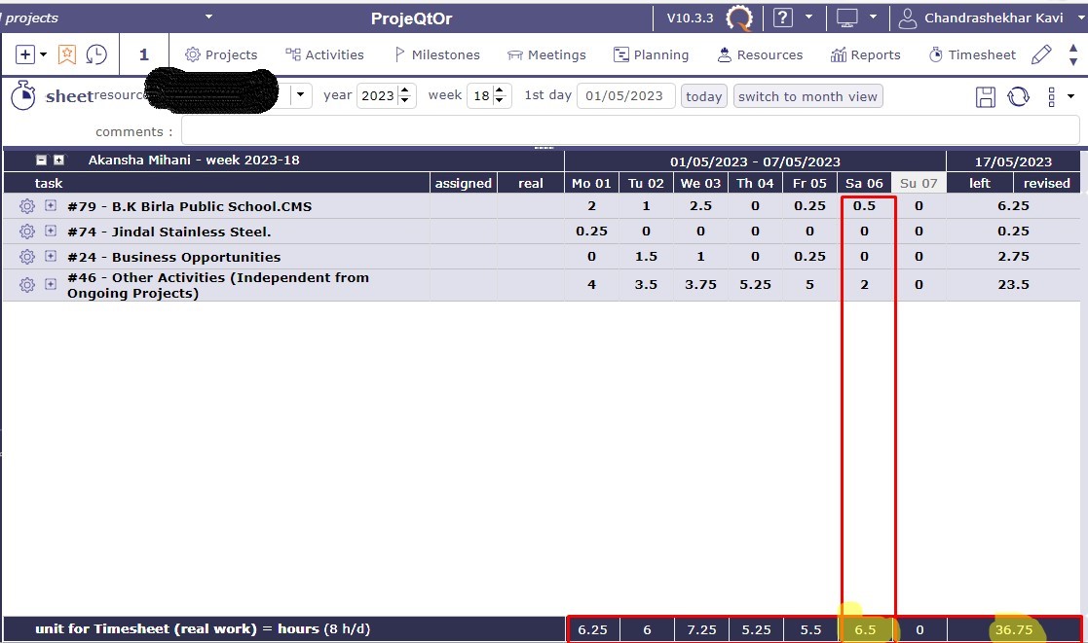Viewport: 1088px width, 643px height.
Task: Open dropdown arrow beside help icon
Action: tap(809, 17)
